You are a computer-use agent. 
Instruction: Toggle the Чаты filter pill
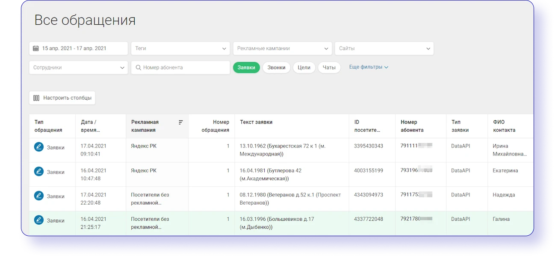point(329,67)
